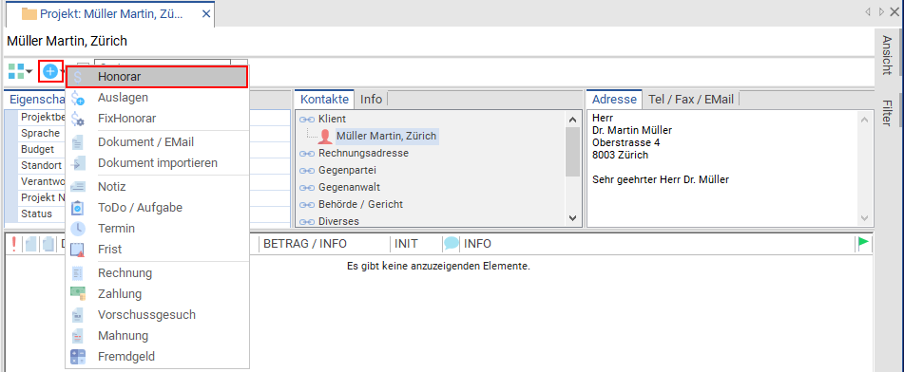Click the Müller Martin, Zürich title
The height and width of the screenshot is (372, 904).
(67, 41)
